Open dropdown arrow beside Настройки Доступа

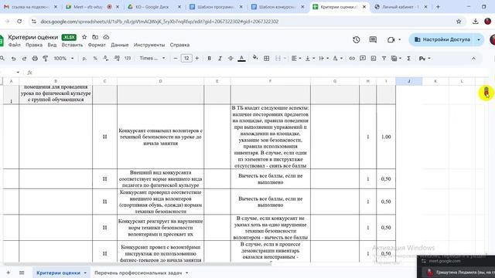(x=479, y=39)
